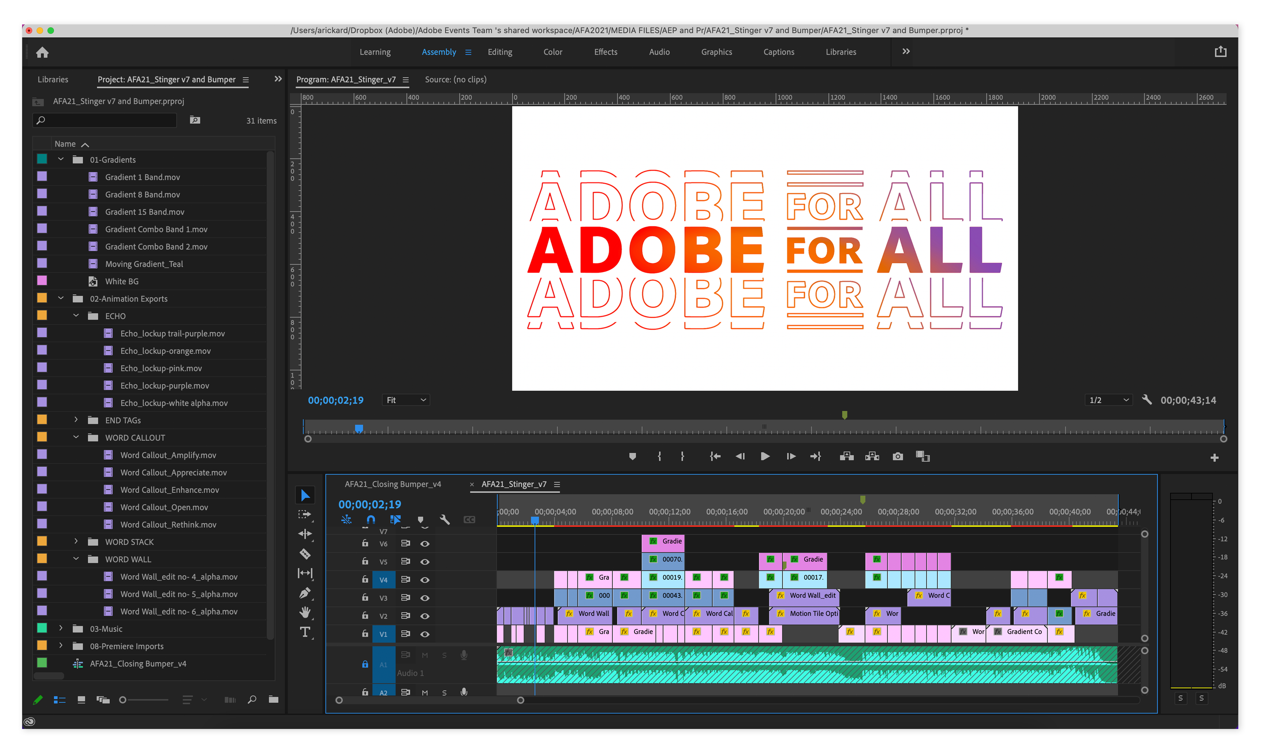Click the Name column header
Image resolution: width=1267 pixels, height=755 pixels.
pos(65,144)
